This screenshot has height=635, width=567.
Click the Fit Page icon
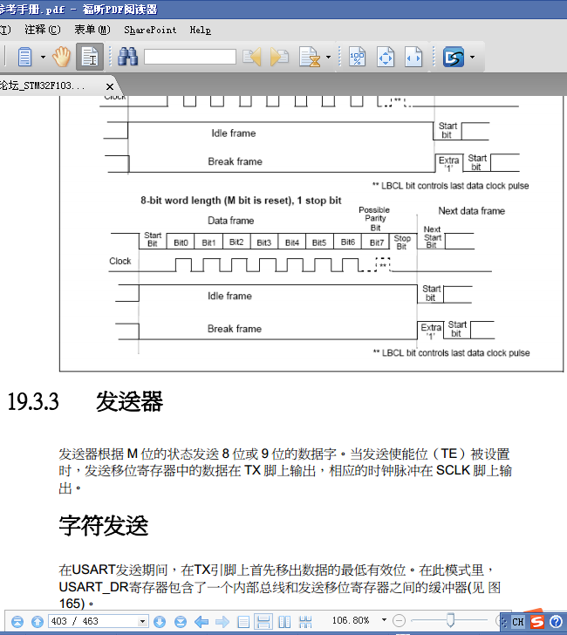[x=386, y=58]
